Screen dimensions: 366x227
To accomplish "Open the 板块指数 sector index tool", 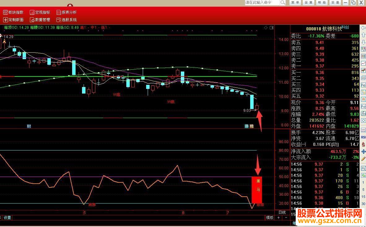I will coord(13,12).
